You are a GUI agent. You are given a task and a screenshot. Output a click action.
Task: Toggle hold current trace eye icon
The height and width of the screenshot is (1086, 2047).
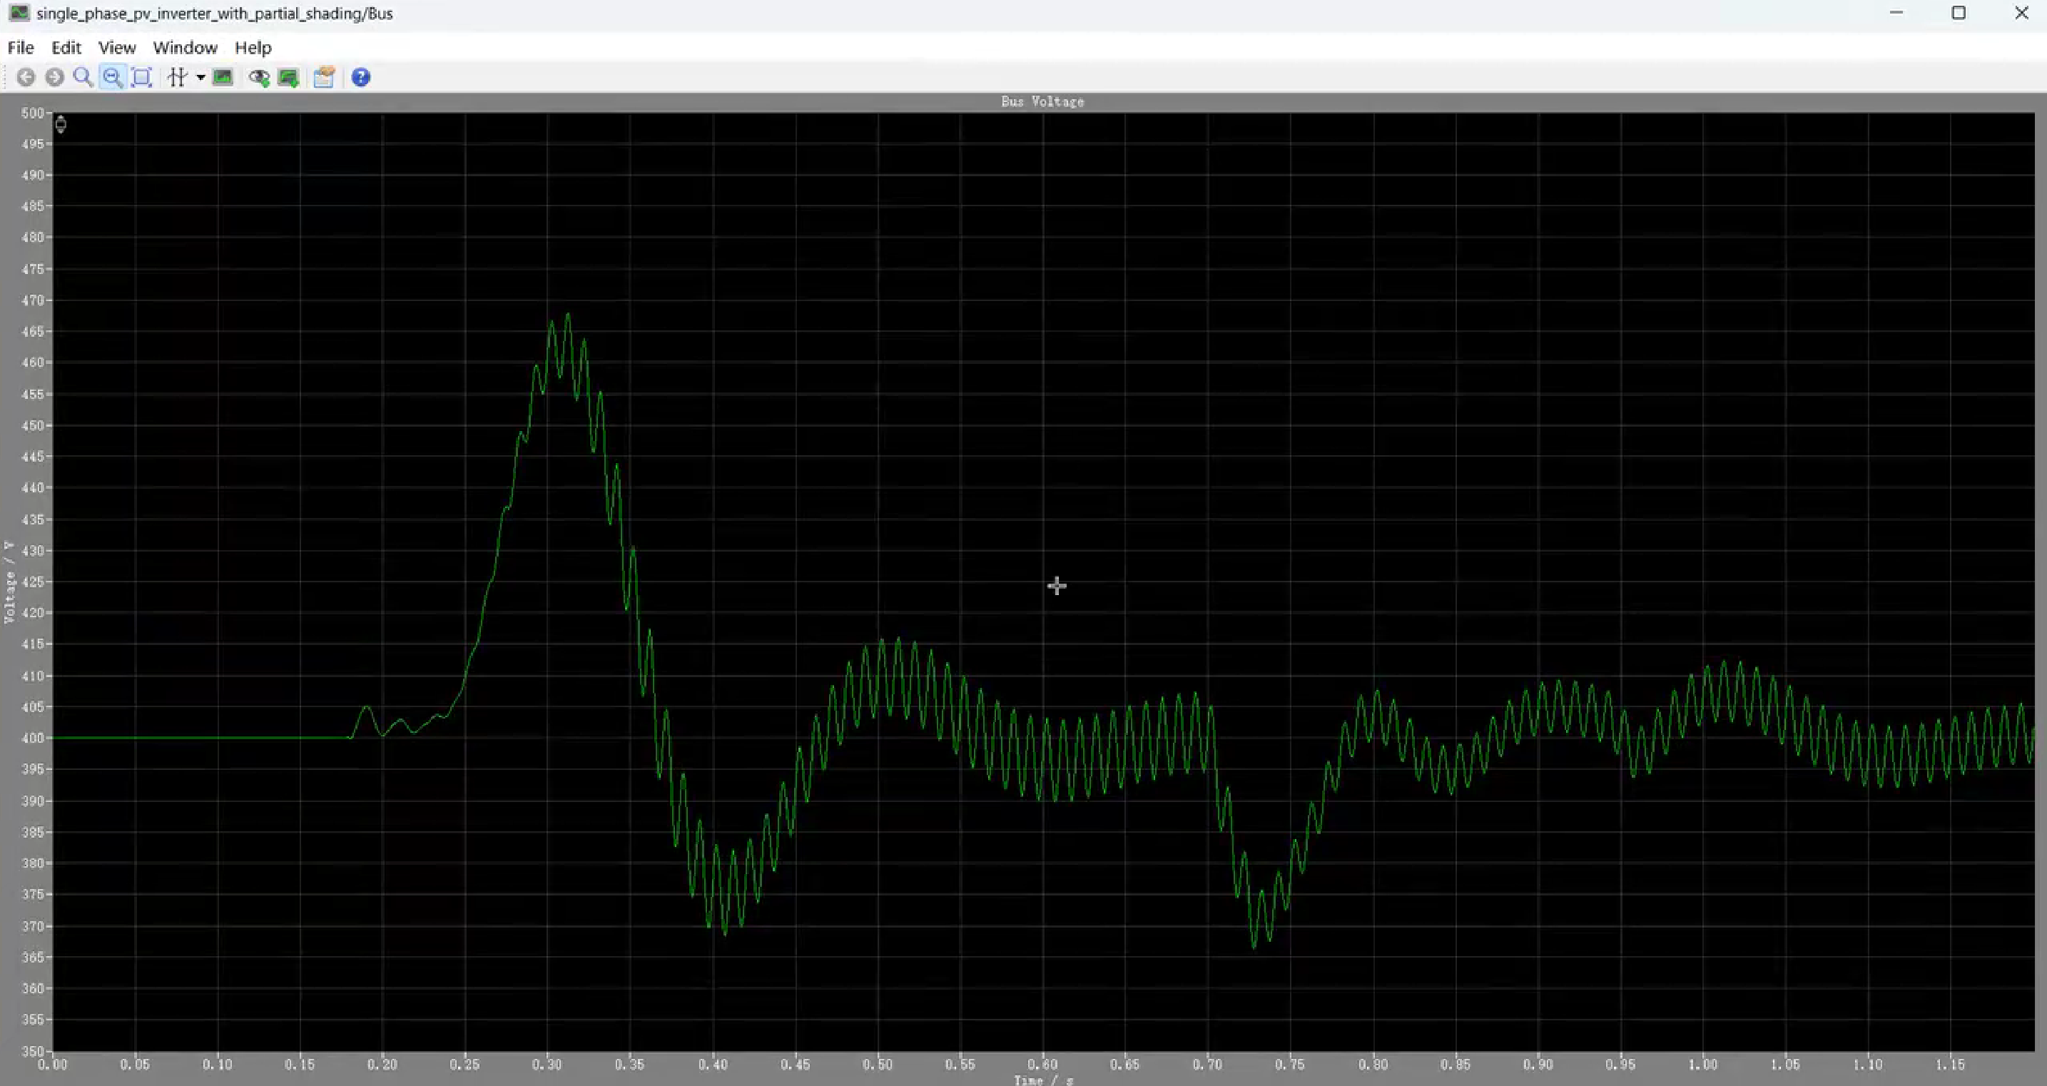click(259, 77)
